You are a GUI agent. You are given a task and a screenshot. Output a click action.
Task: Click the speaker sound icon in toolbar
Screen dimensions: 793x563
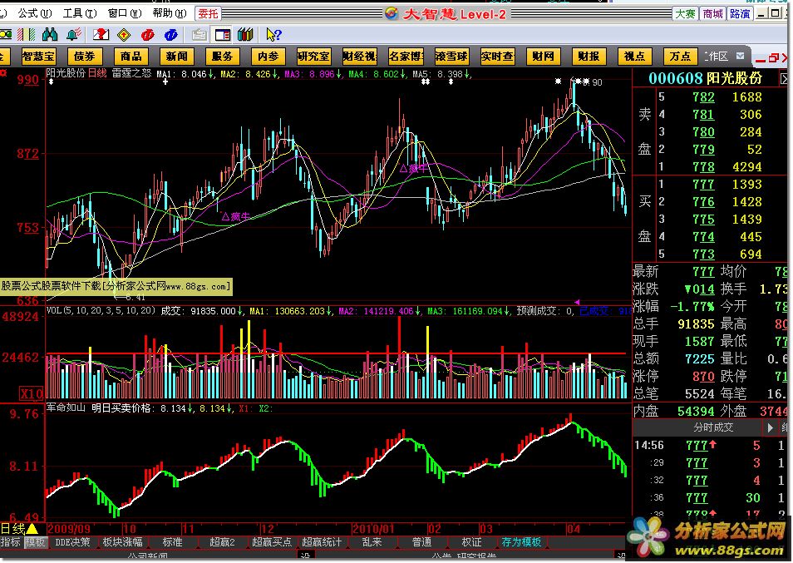point(74,35)
